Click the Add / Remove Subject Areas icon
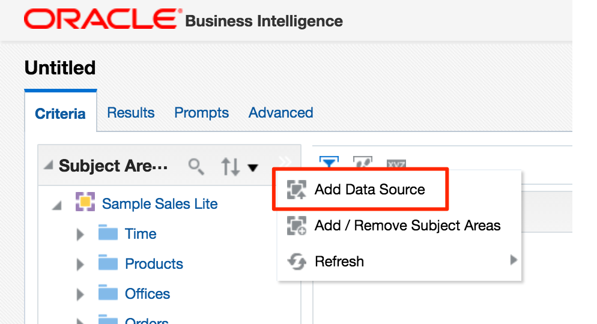Screen dimensions: 597x324 pyautogui.click(x=297, y=226)
